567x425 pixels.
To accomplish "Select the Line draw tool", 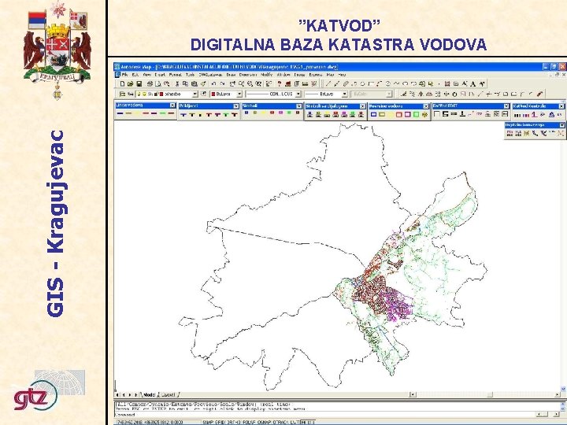I will [x=328, y=84].
